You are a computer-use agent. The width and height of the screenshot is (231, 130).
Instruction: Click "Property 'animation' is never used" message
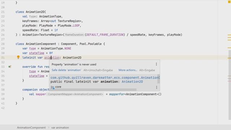tap(74, 64)
